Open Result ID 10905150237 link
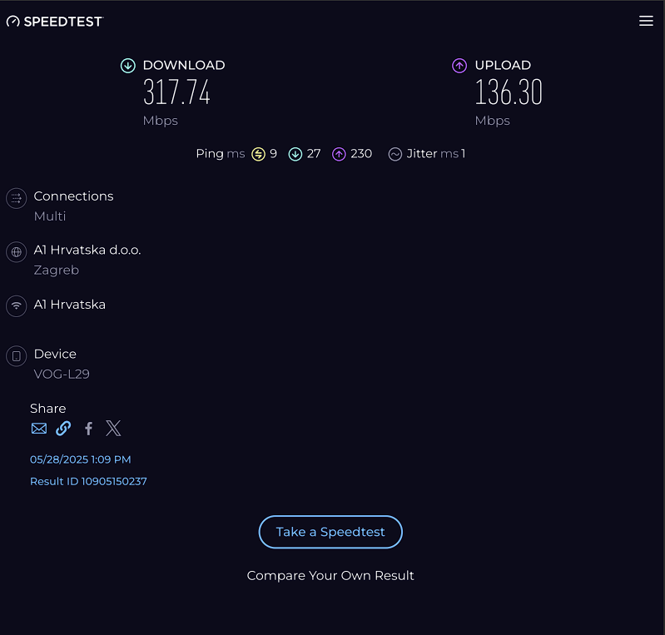This screenshot has width=665, height=635. [x=88, y=481]
